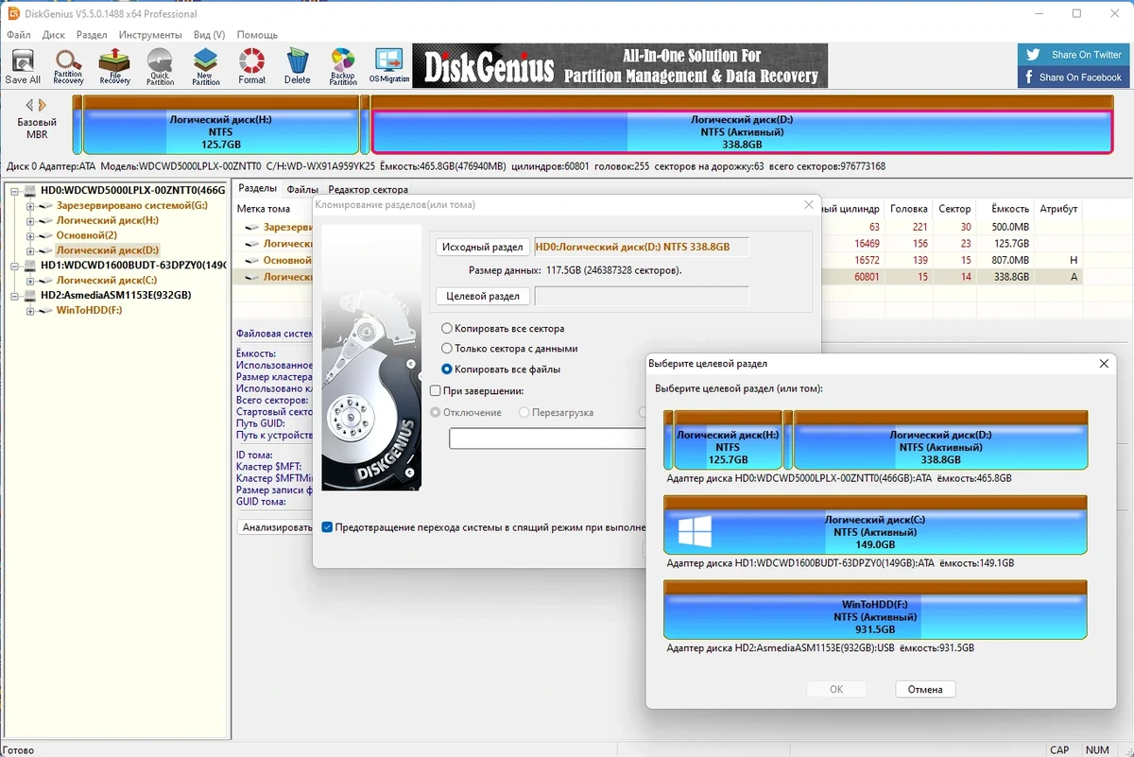Pick WinToHDD(F:) 931.5GB as target

(875, 610)
